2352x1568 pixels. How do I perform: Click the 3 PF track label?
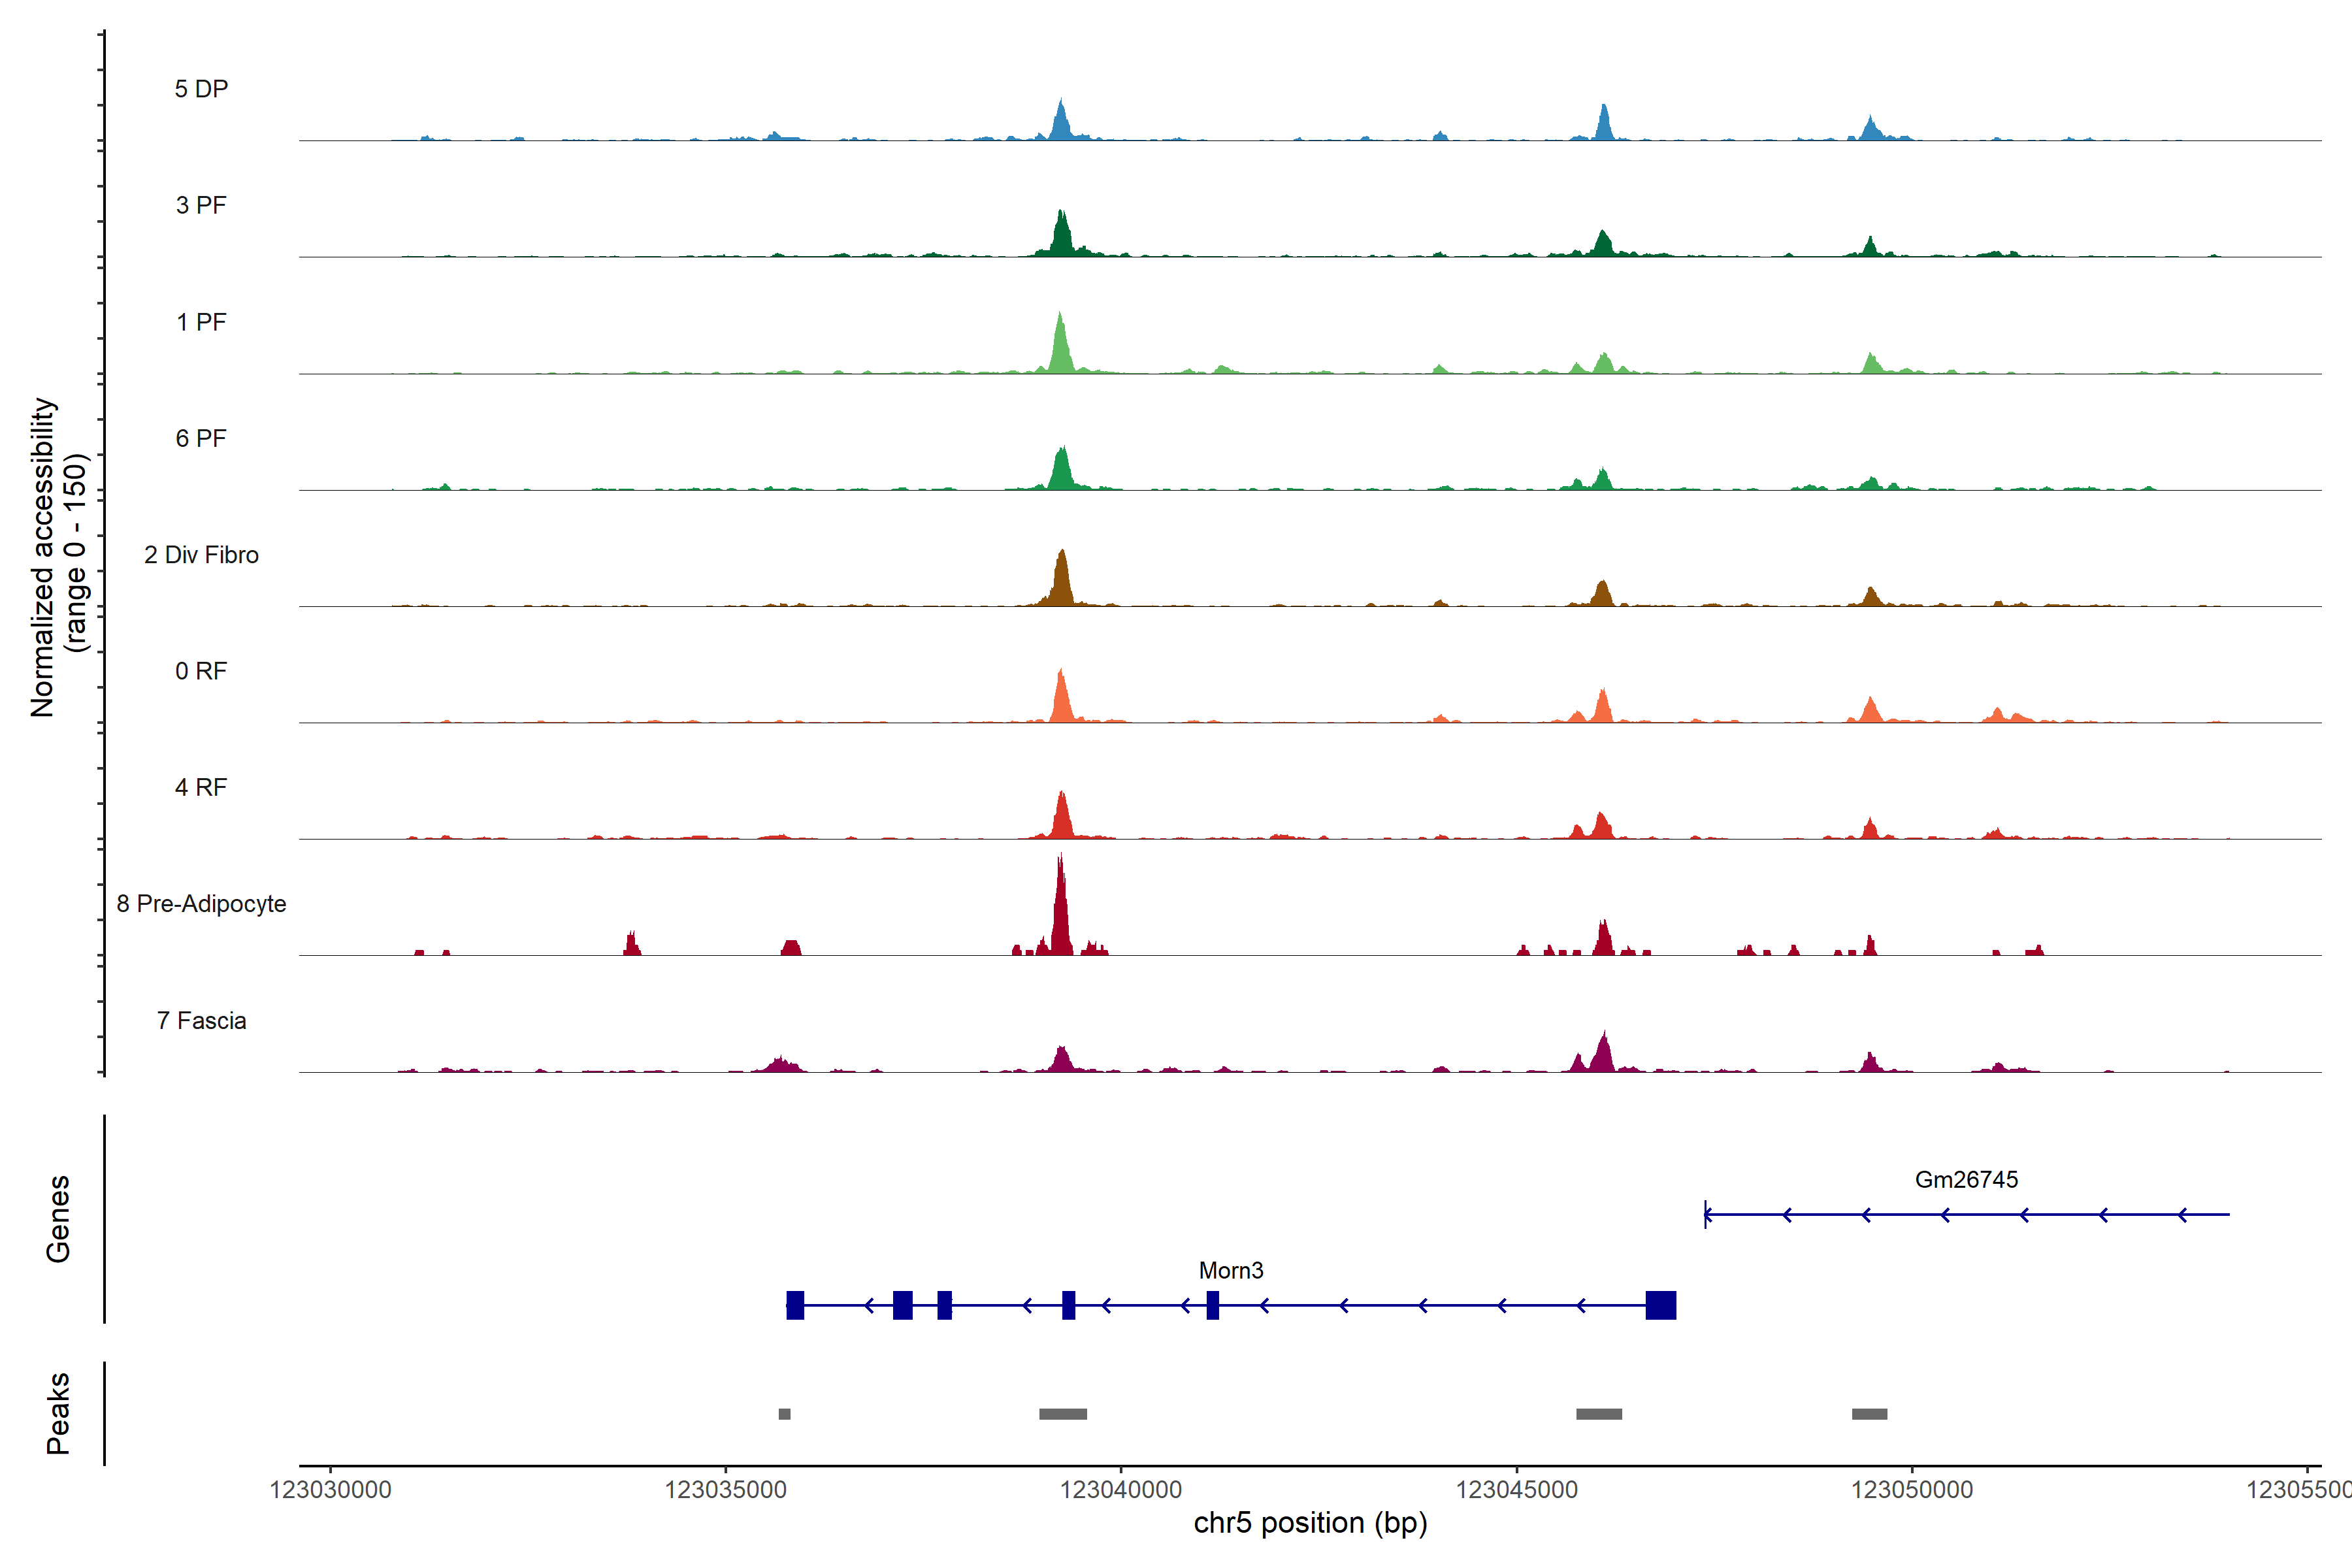click(201, 205)
